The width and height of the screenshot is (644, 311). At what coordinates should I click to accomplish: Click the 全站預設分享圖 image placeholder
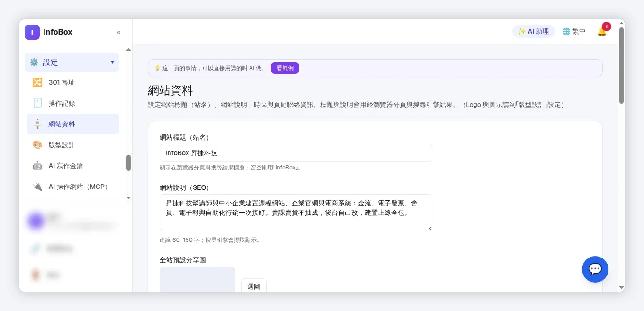coord(197,279)
